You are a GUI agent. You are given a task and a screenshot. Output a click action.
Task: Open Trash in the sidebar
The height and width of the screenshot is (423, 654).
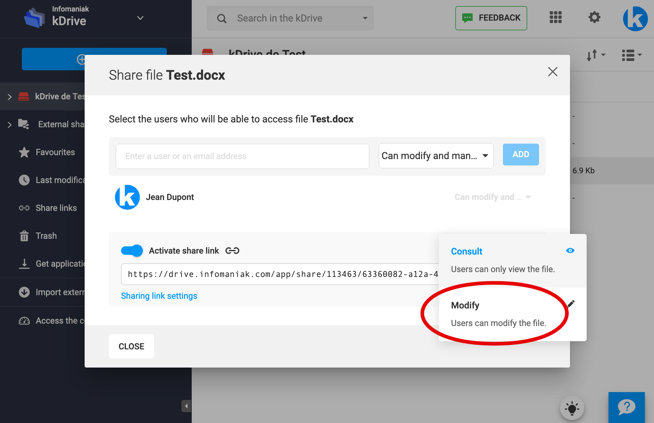46,236
